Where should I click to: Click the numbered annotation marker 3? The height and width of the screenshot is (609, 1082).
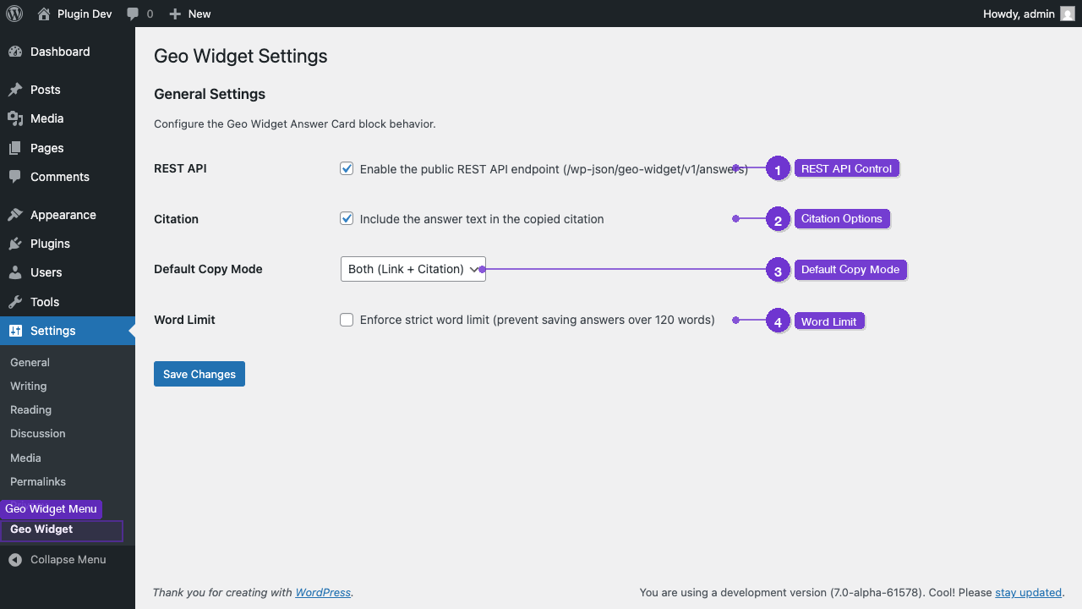[778, 269]
